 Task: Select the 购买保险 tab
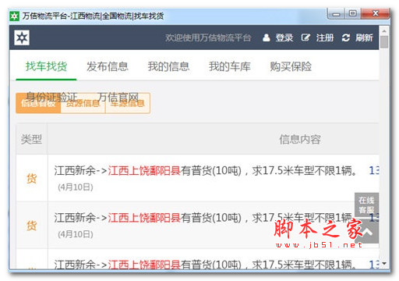(x=291, y=66)
